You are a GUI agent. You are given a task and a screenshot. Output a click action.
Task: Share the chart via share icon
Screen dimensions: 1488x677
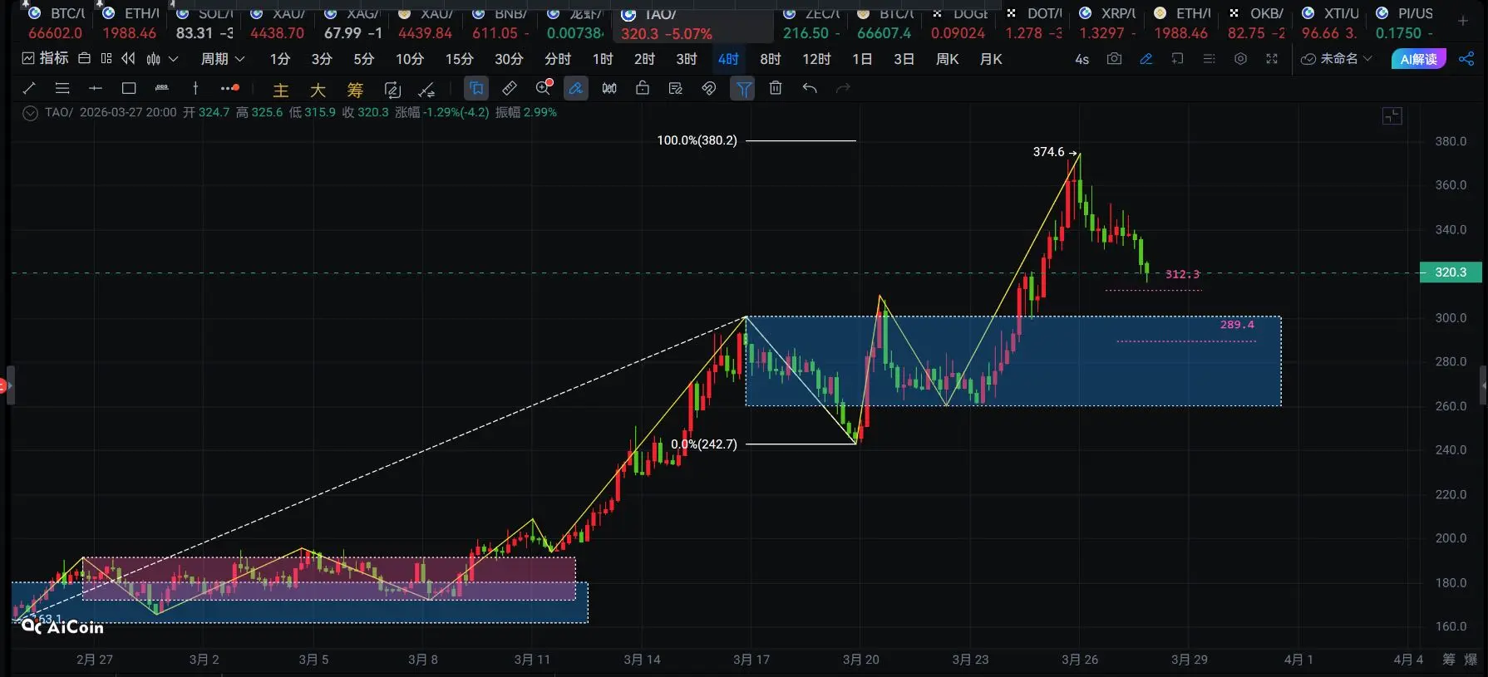tap(1466, 59)
